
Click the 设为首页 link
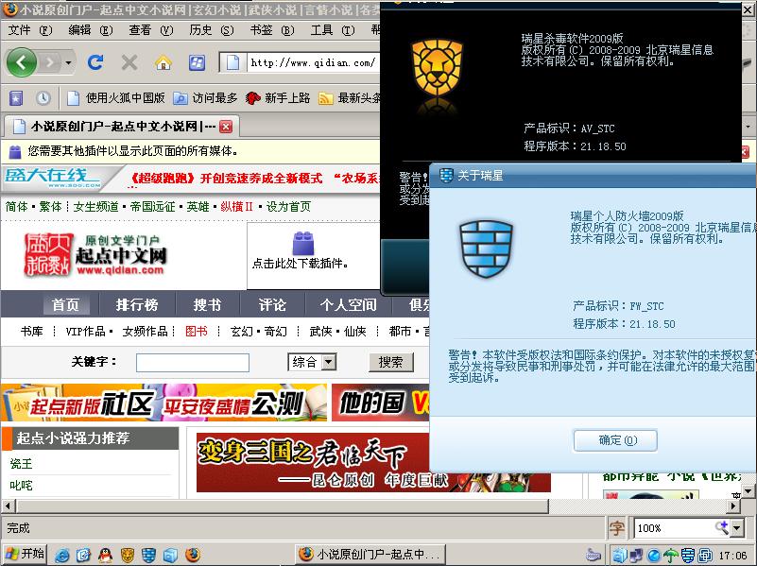click(x=288, y=207)
